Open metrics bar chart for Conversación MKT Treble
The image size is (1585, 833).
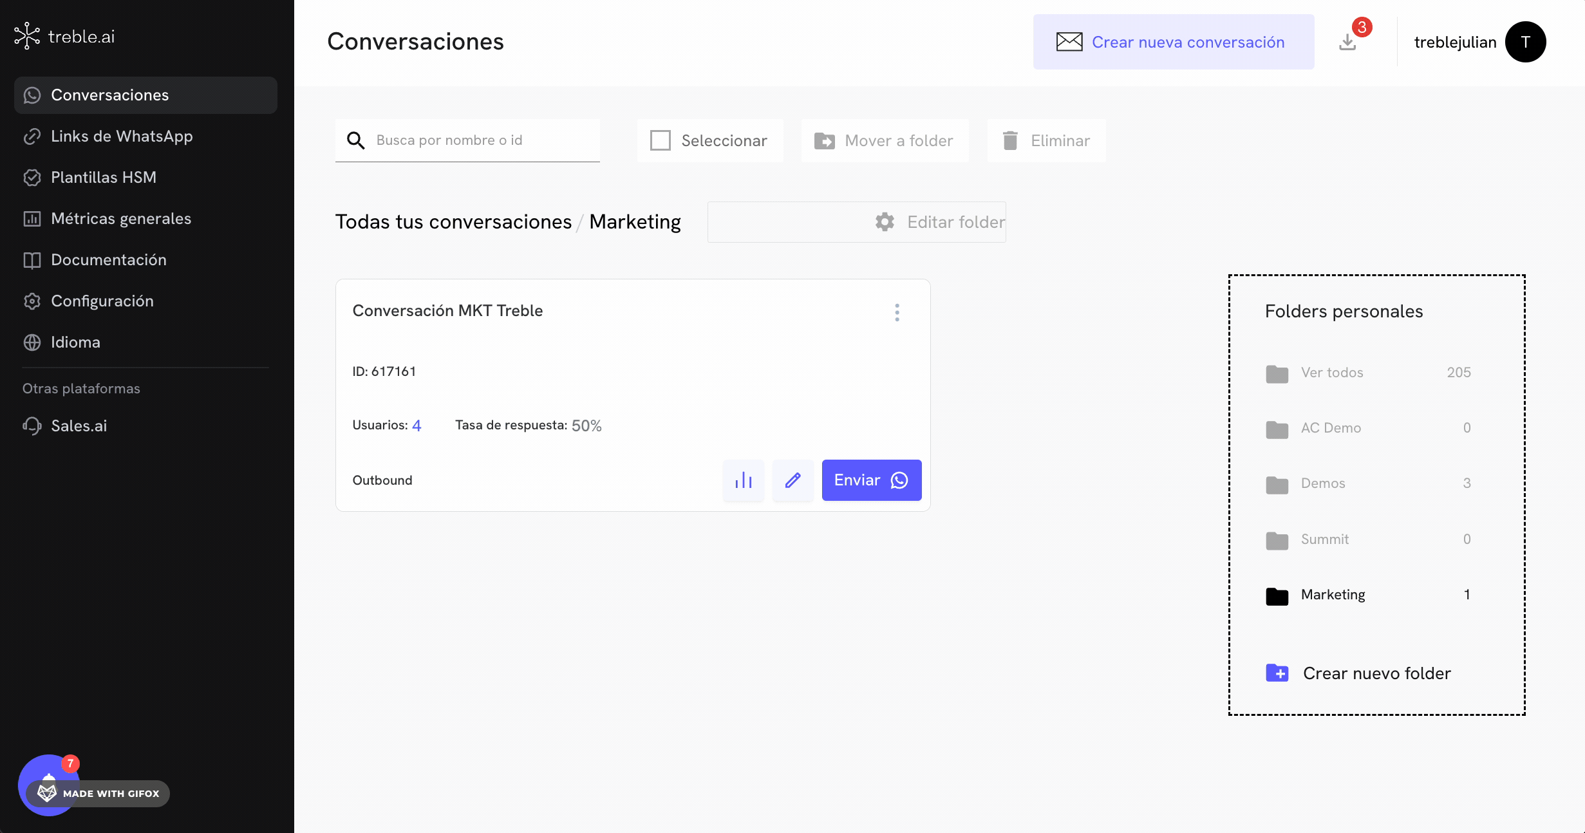743,480
